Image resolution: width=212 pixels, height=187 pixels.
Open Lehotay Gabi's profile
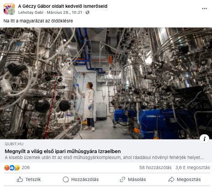[x=31, y=12]
